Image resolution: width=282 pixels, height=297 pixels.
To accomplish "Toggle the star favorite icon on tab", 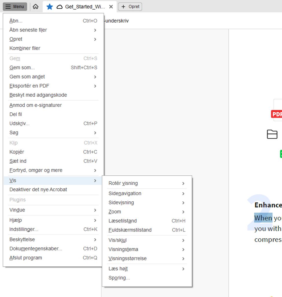I will coord(50,7).
